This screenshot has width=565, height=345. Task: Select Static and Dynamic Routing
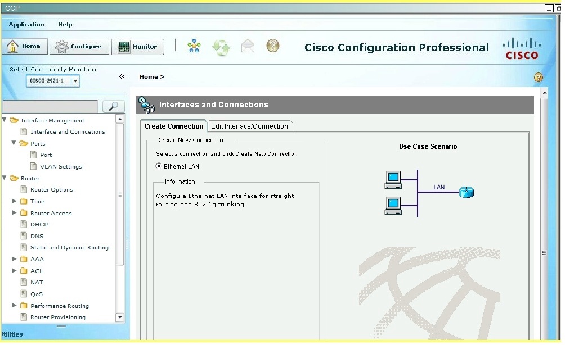pos(69,248)
